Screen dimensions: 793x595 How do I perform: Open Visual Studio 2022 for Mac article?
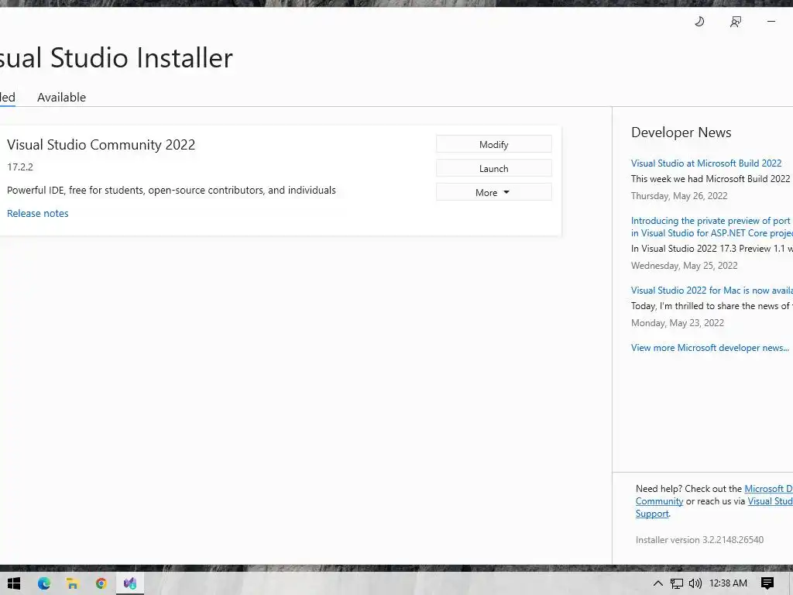pos(712,291)
